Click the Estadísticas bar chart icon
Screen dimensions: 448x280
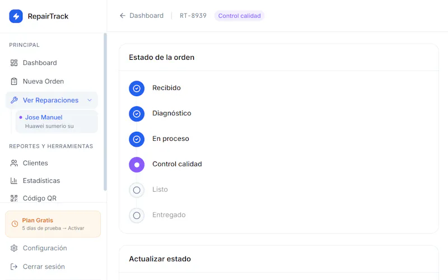(14, 181)
